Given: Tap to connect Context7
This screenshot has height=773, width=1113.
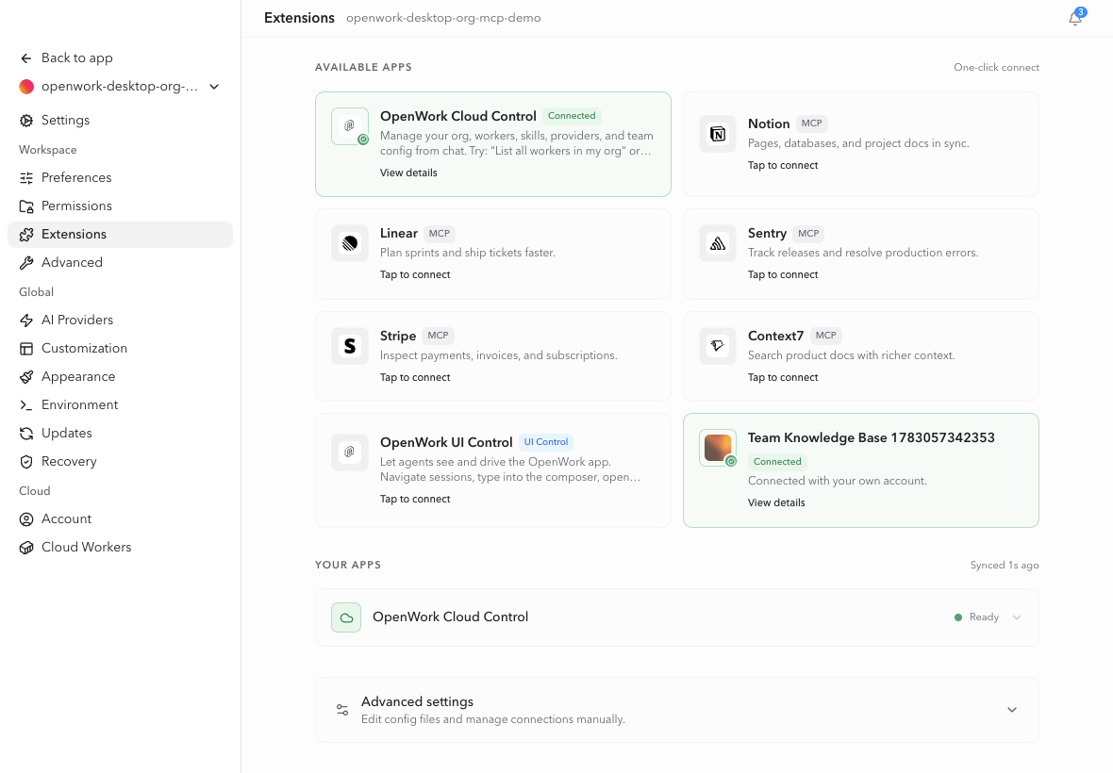Looking at the screenshot, I should pos(782,378).
